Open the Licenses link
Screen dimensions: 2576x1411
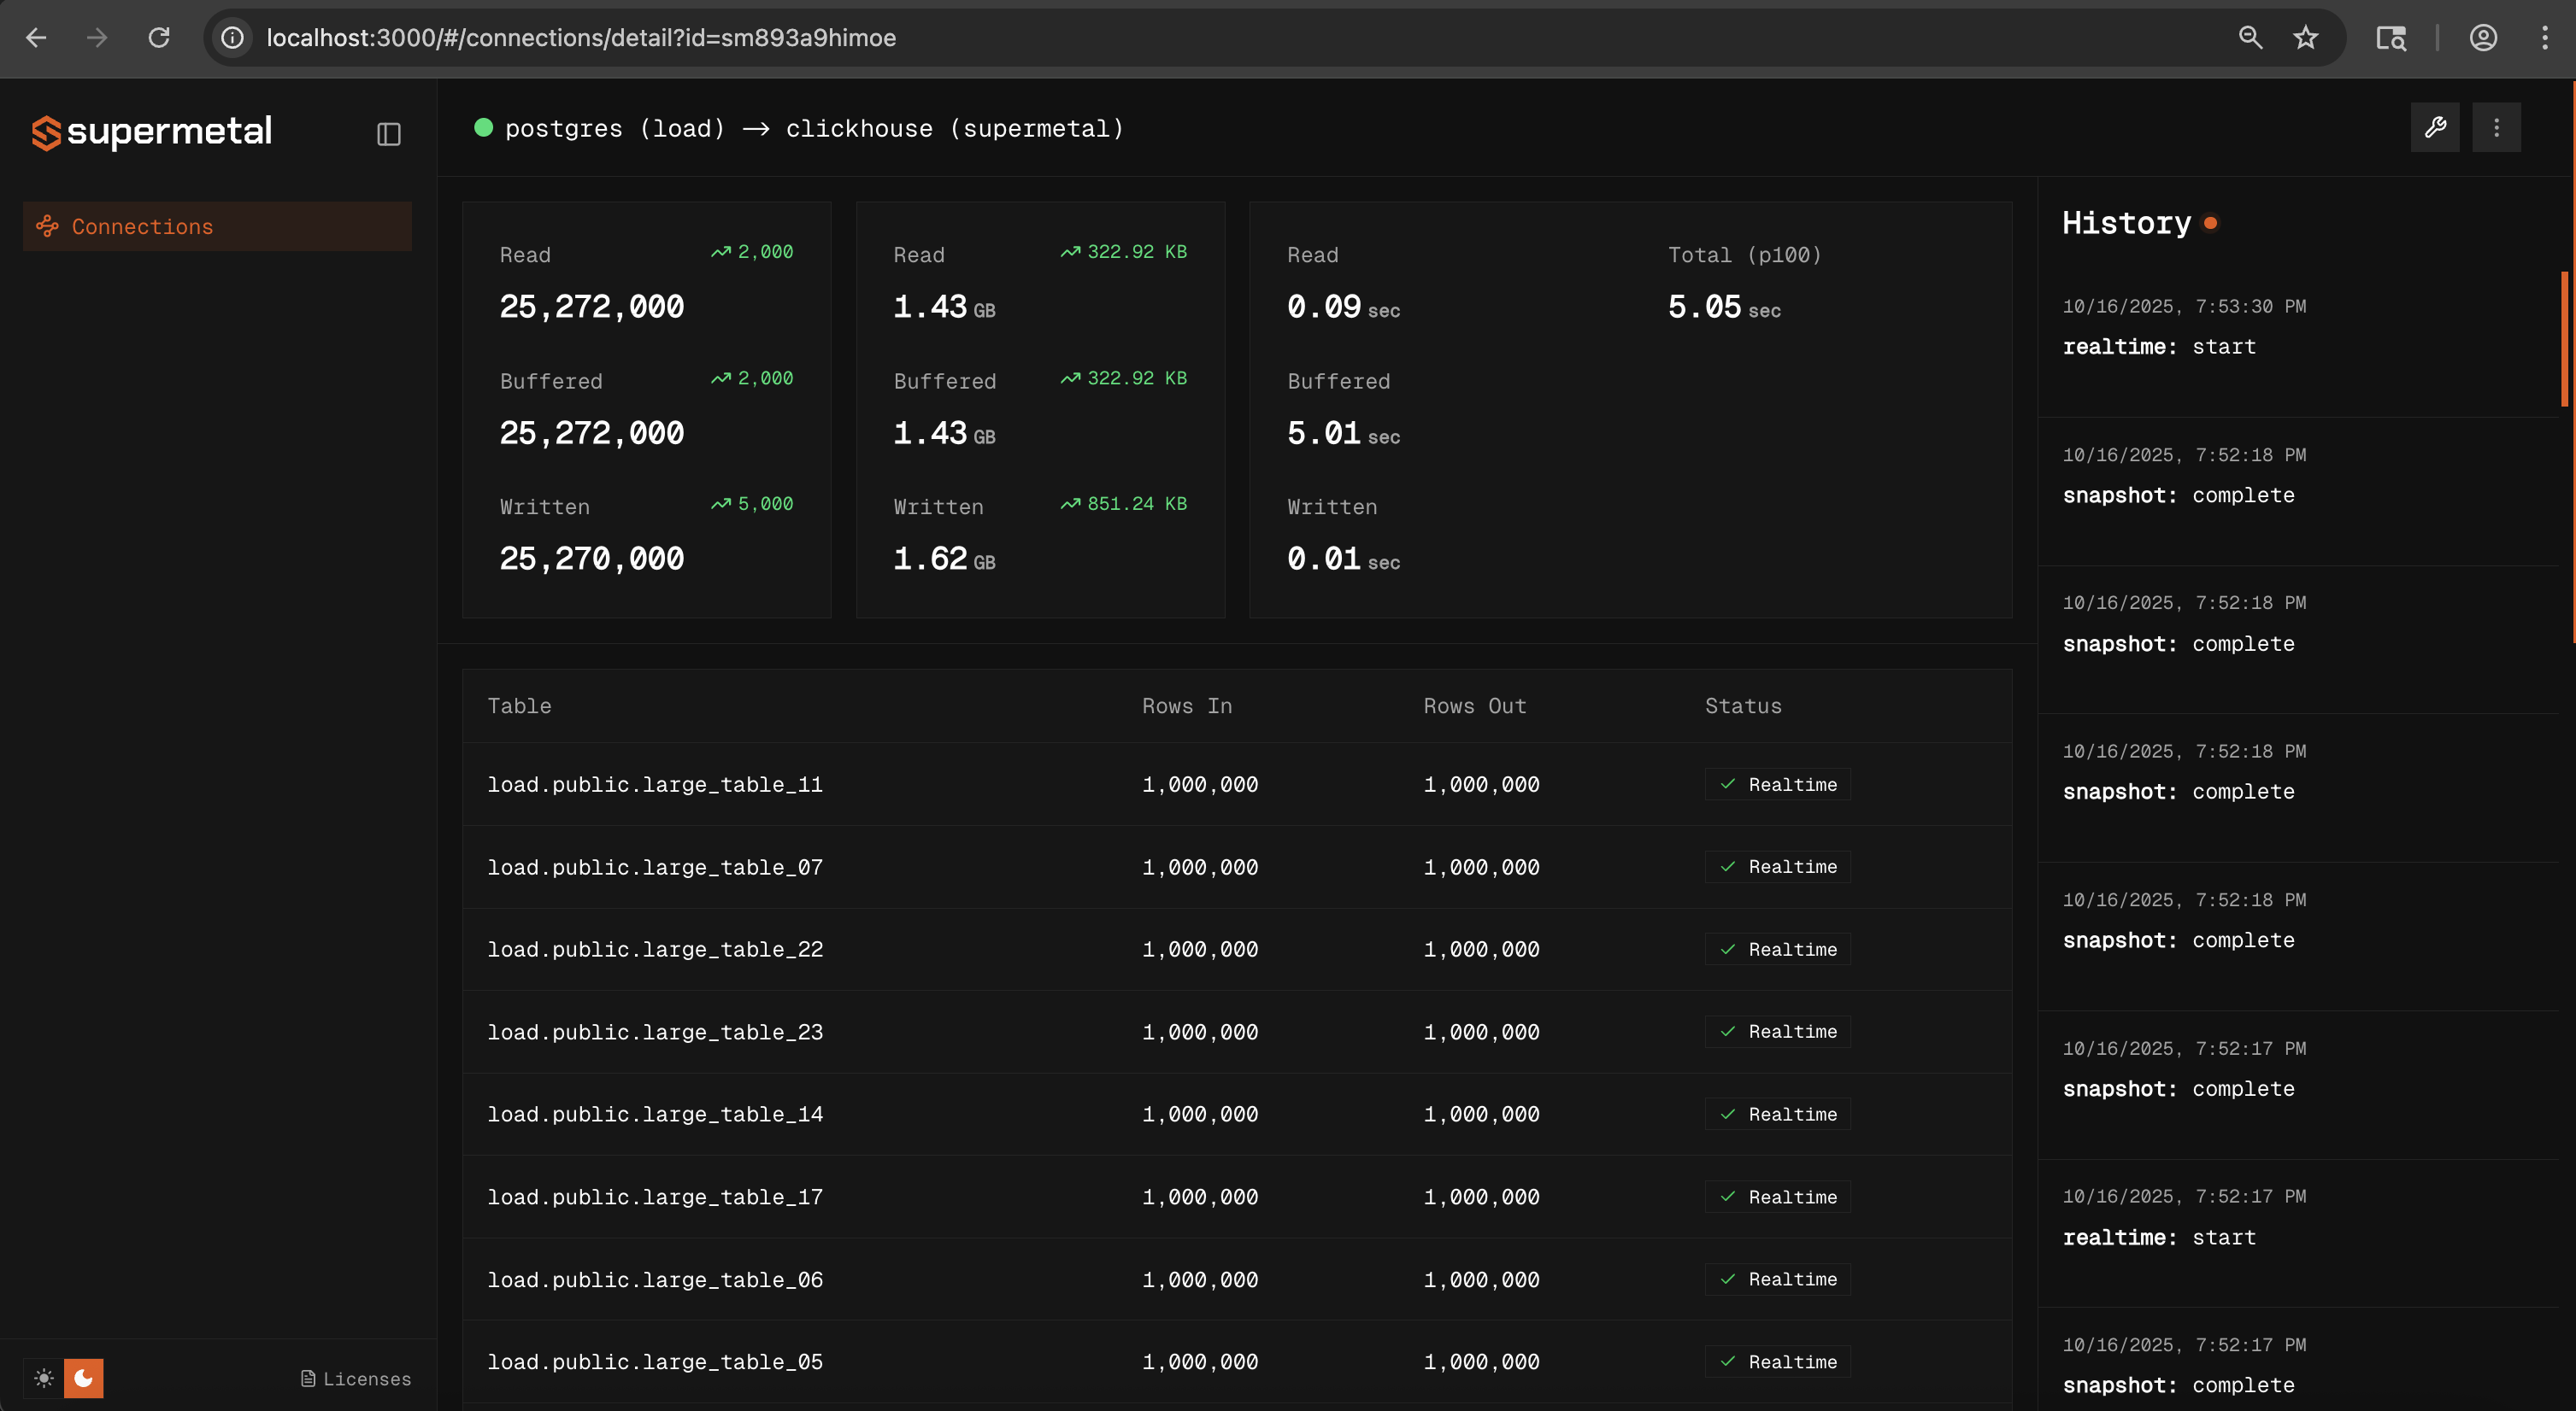[x=356, y=1379]
